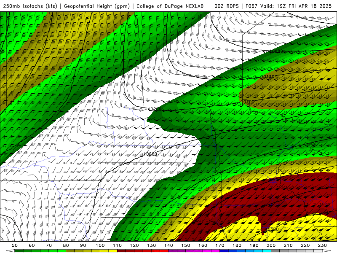This screenshot has width=337, height=253.
Task: Click the 10200 contour label inside olive shading
Action: click(248, 102)
